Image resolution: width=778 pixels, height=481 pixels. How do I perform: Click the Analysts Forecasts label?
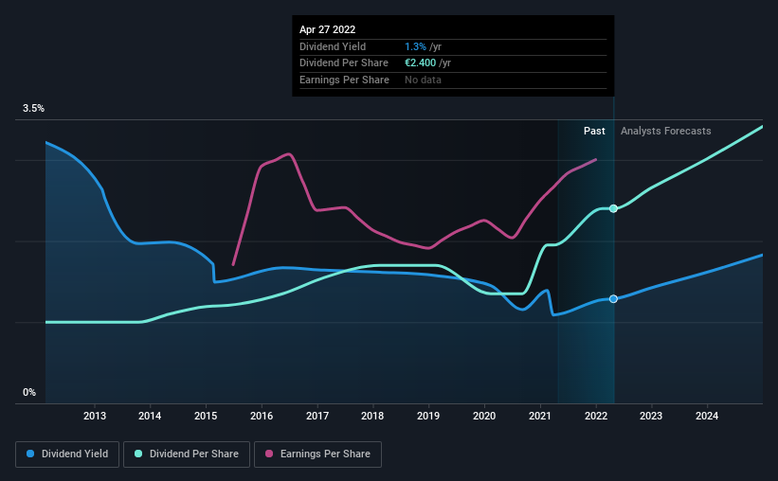tap(665, 131)
